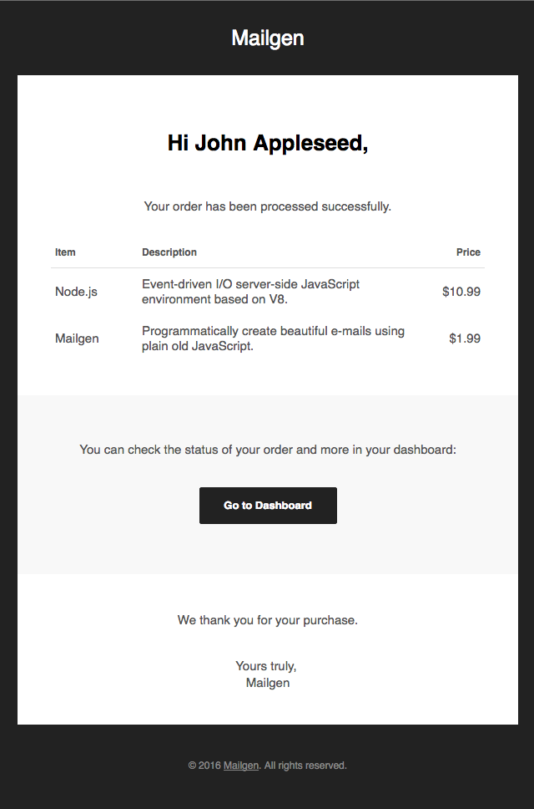Open the Mailgen link in the footer

[241, 766]
